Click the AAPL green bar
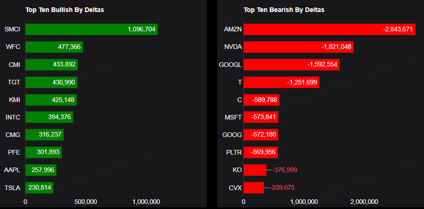424x209 pixels. (41, 169)
